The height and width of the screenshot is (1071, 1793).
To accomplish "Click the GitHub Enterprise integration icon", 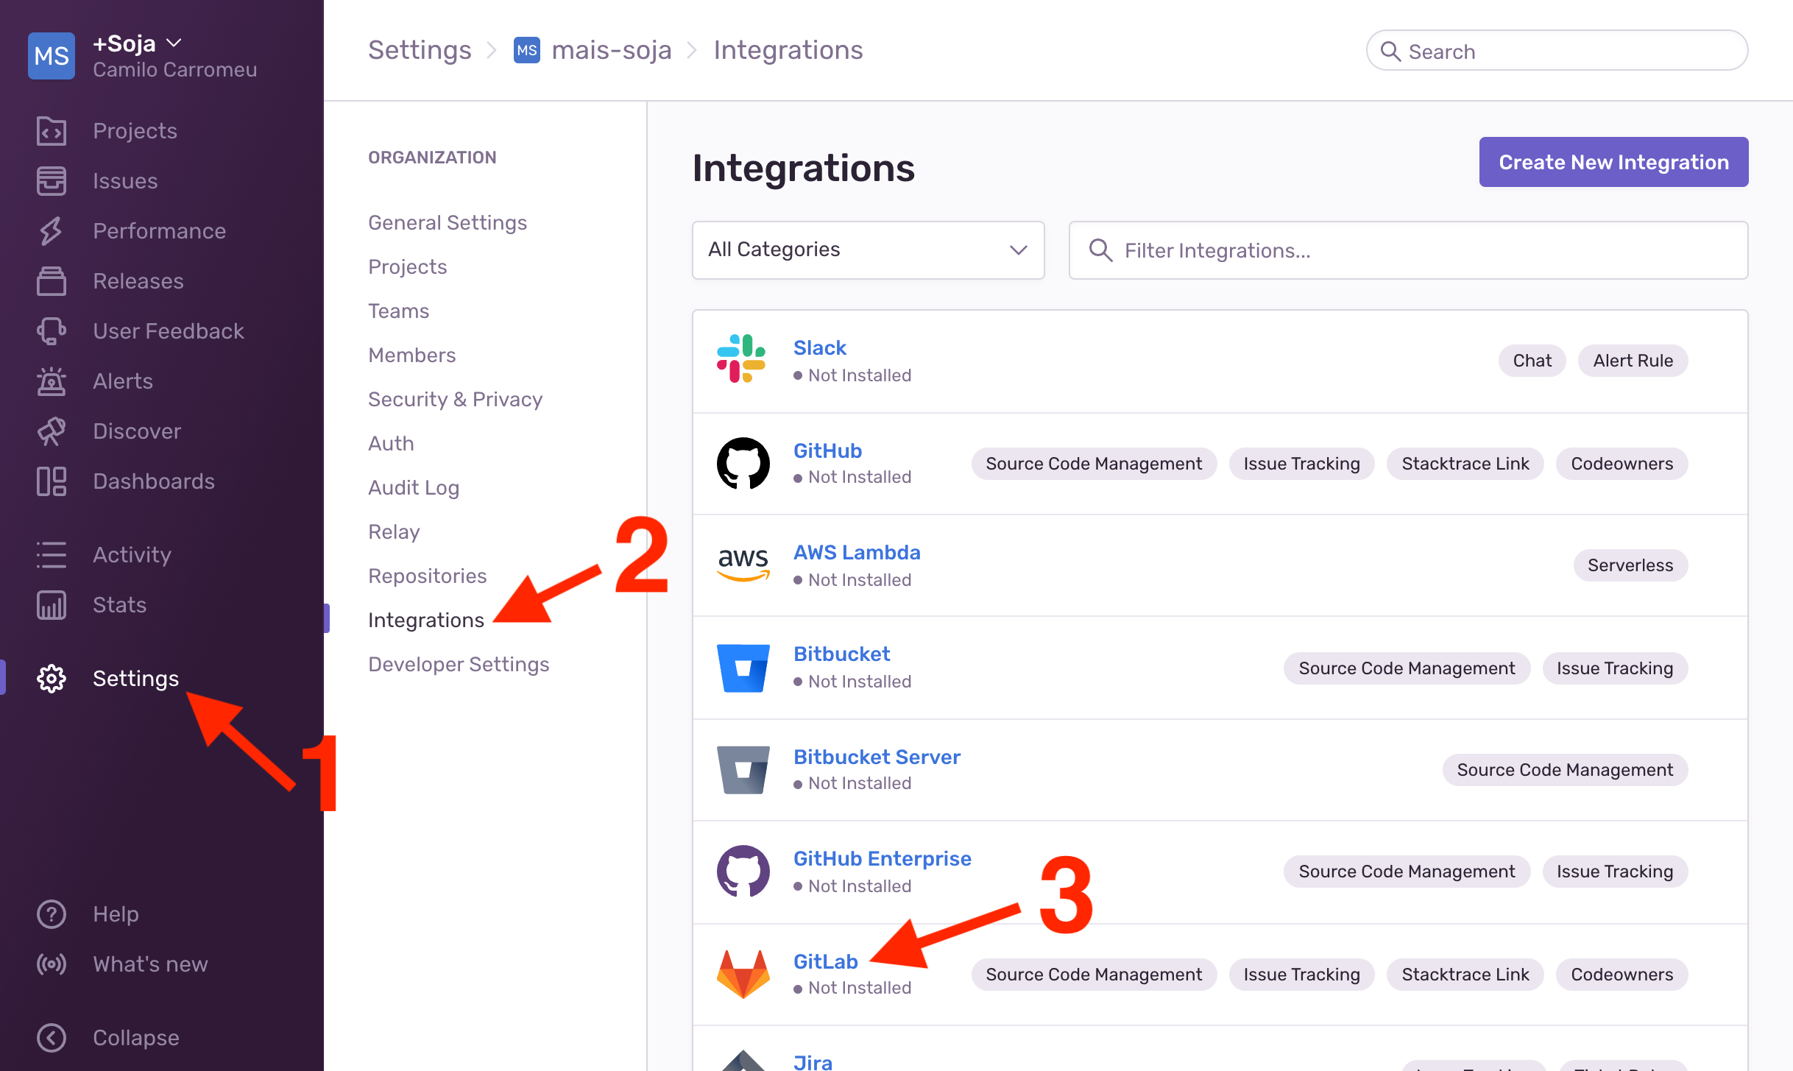I will [x=742, y=871].
